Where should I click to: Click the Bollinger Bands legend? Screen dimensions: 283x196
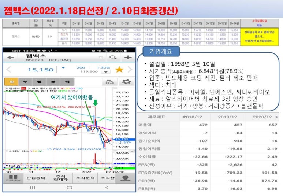tap(42, 91)
